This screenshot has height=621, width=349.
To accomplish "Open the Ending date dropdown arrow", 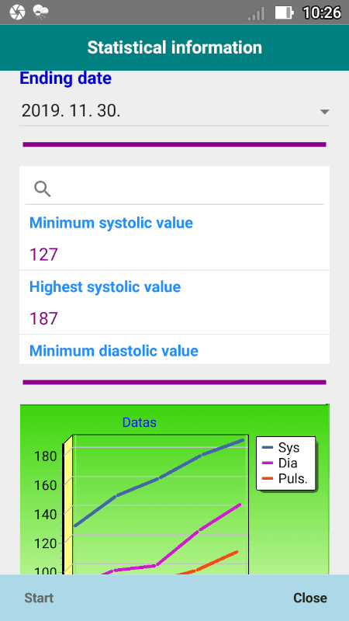I will 324,112.
